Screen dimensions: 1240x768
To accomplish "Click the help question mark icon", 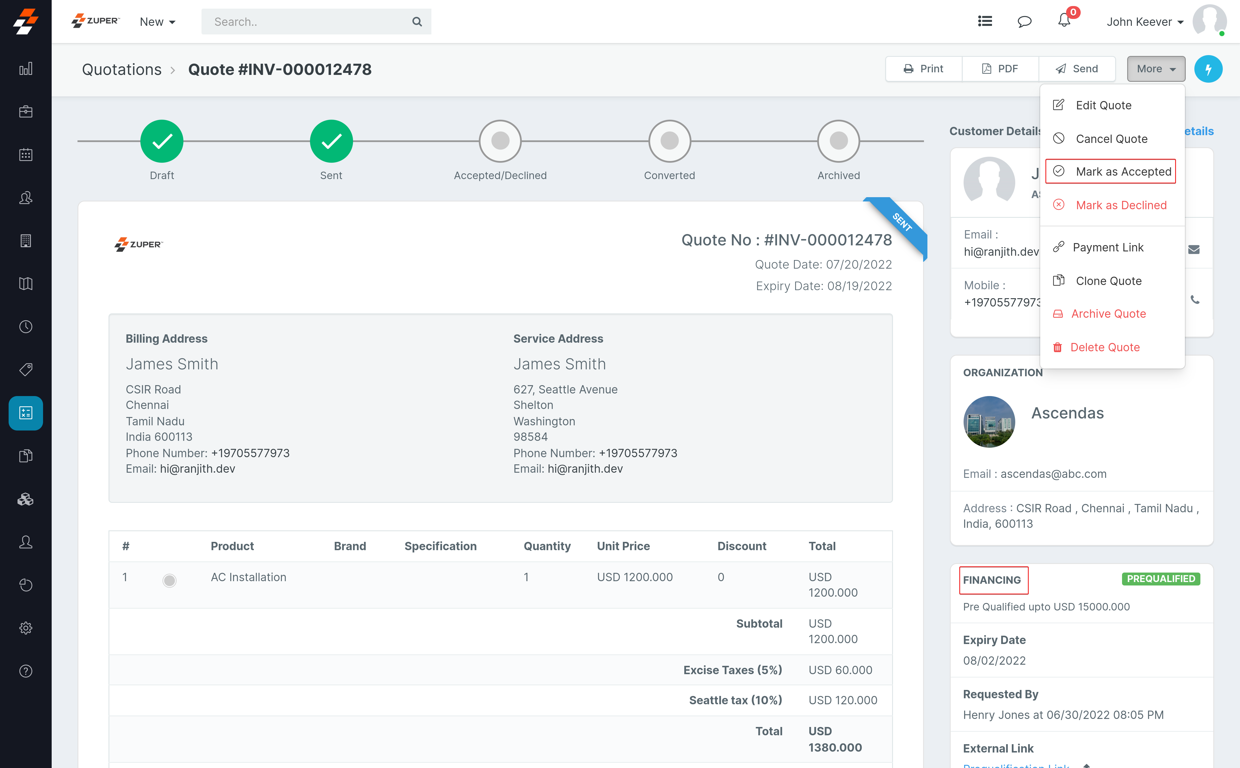I will click(x=25, y=671).
